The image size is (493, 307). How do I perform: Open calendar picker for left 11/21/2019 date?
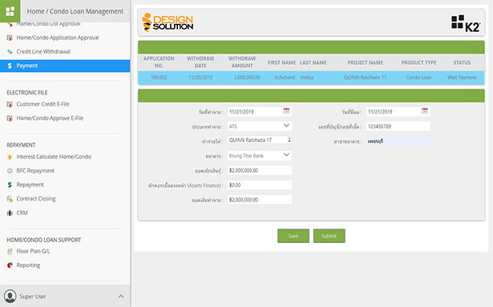click(x=286, y=111)
